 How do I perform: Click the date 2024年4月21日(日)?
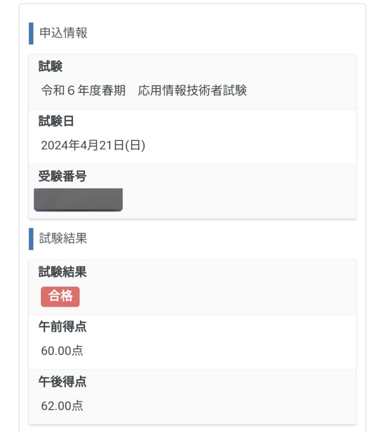pos(93,145)
